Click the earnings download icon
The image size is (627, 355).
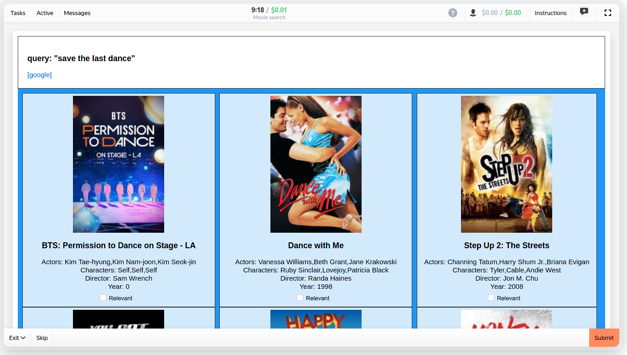[473, 13]
